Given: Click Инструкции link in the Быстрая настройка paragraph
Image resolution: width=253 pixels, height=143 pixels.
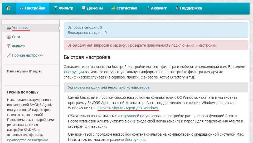Looking at the screenshot, I should (x=74, y=72).
